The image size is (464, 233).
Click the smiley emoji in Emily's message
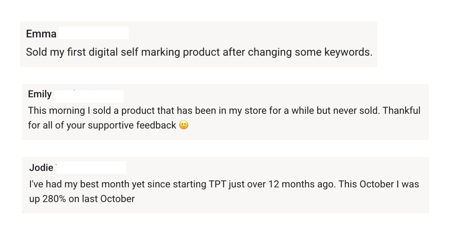point(184,125)
